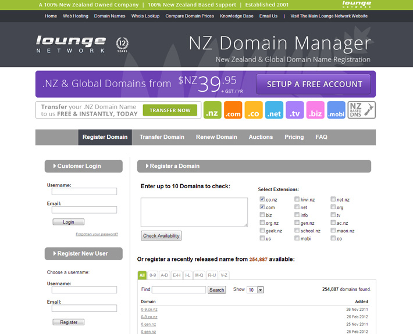Click the domains to check text area
Image resolution: width=413 pixels, height=334 pixels.
click(194, 212)
